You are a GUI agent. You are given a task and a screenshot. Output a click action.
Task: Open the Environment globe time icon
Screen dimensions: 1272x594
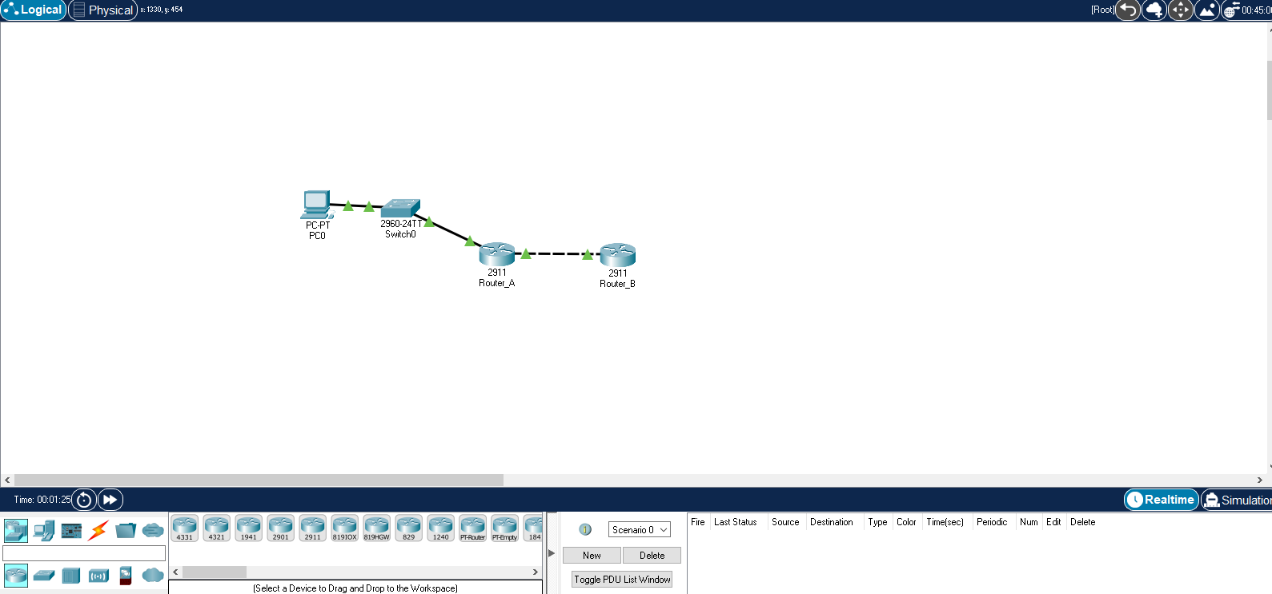pyautogui.click(x=1231, y=10)
